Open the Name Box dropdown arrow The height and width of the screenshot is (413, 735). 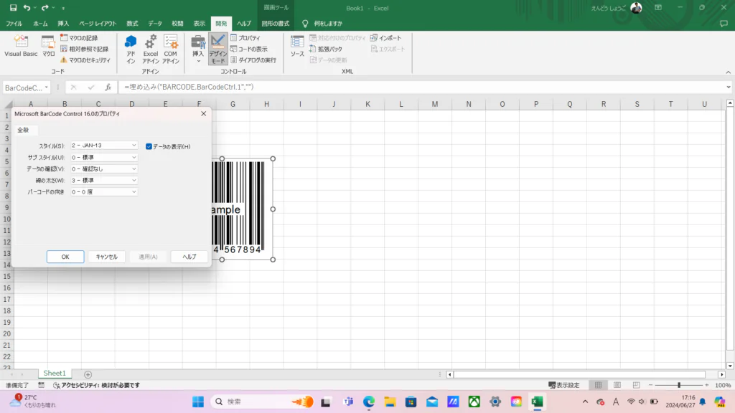(47, 87)
